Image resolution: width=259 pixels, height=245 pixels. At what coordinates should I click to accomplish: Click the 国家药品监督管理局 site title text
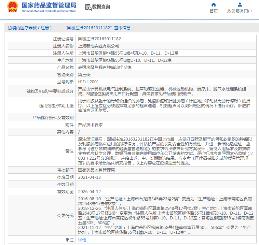[49, 5]
